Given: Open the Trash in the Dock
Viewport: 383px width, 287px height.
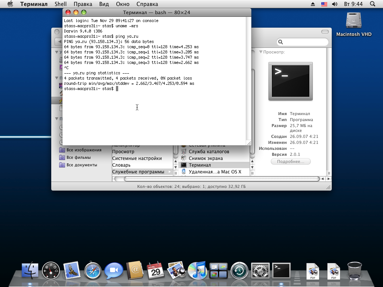Looking at the screenshot, I should point(354,270).
